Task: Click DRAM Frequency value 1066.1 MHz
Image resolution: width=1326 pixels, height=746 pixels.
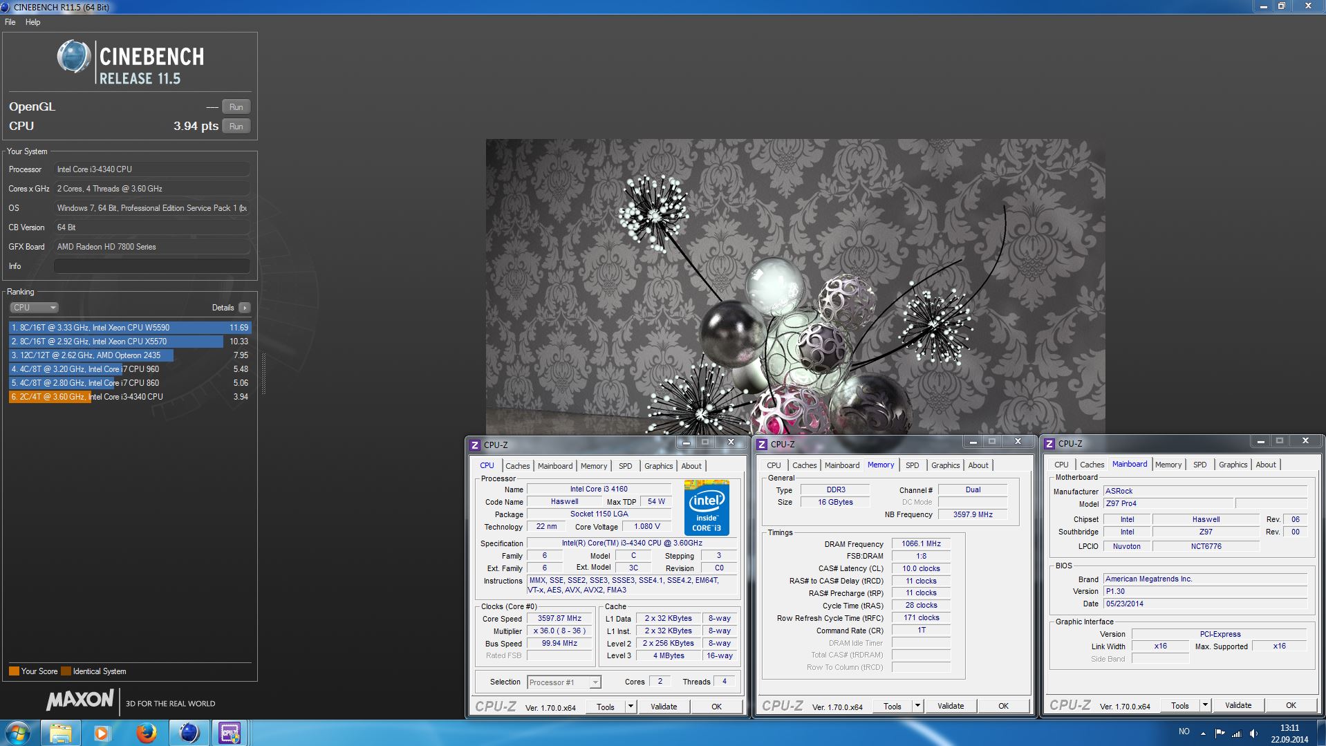Action: 921,544
